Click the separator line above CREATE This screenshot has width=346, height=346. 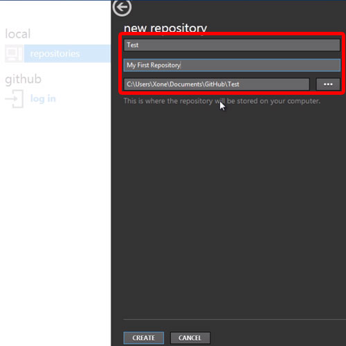(235, 320)
